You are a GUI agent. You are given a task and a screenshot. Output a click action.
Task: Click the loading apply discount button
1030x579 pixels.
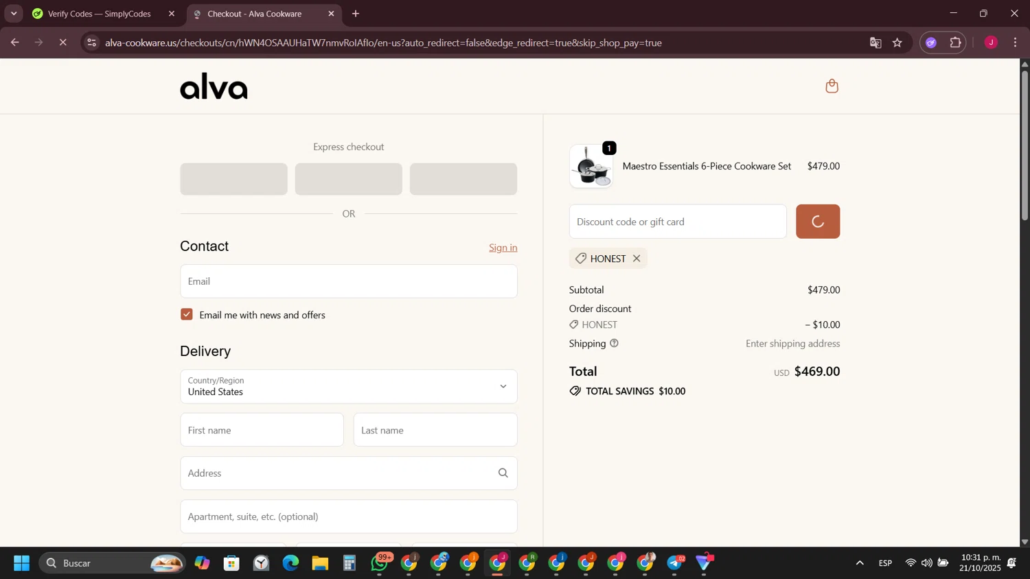[818, 222]
